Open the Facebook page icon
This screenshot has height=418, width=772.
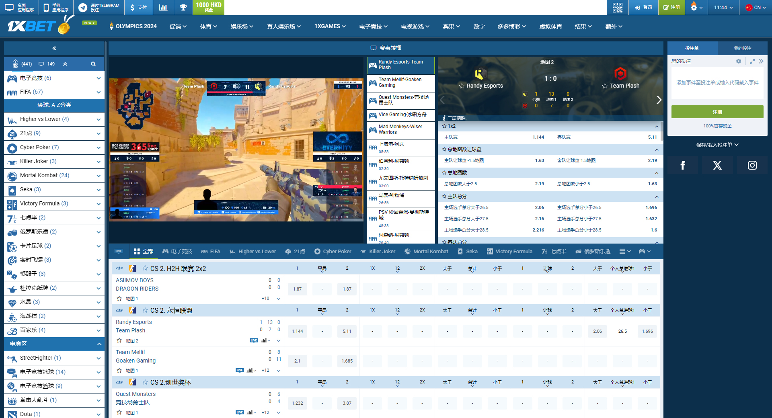682,165
